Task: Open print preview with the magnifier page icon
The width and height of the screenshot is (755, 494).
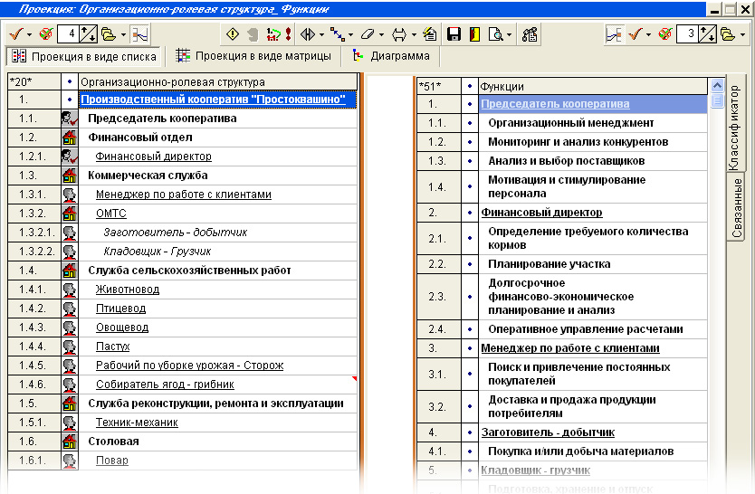Action: [495, 34]
